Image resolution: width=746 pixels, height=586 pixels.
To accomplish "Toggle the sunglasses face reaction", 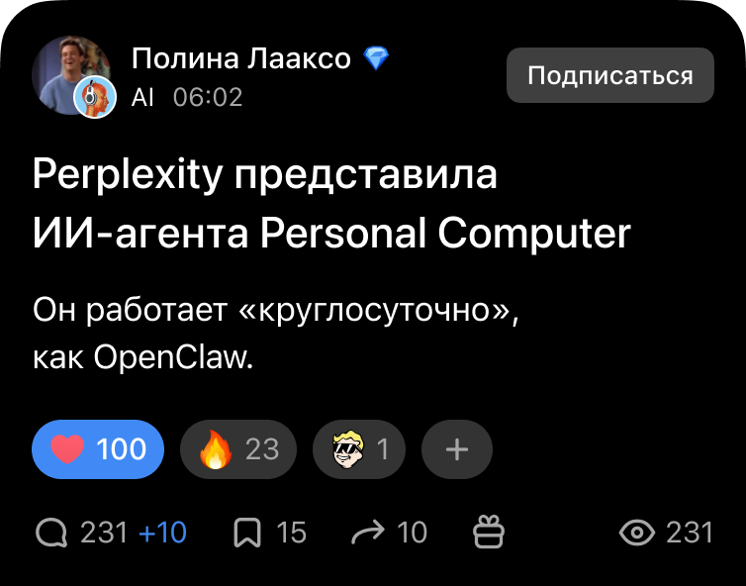I will [357, 449].
